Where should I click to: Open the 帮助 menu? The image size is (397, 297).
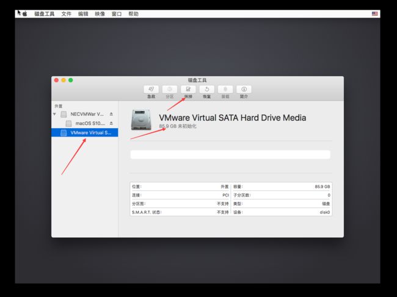[x=133, y=14]
